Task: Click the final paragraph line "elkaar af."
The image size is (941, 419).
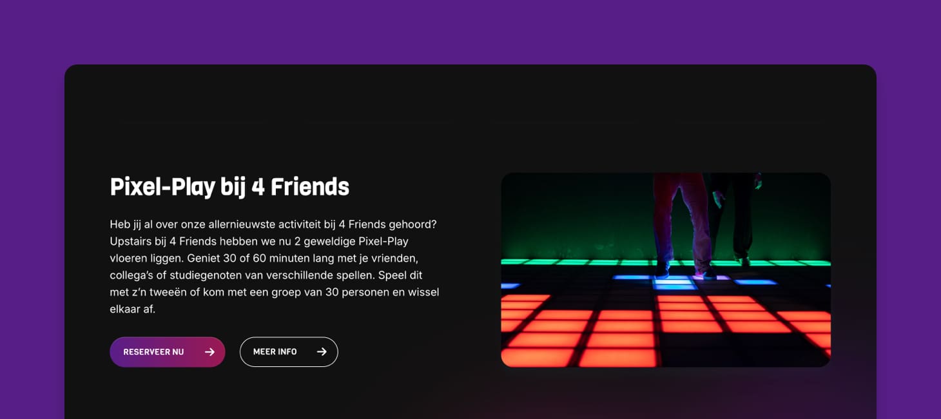Action: coord(133,309)
